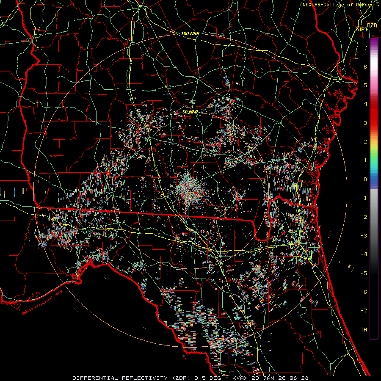Click the 50 NMI range ring label
This screenshot has width=381, height=381.
point(190,112)
